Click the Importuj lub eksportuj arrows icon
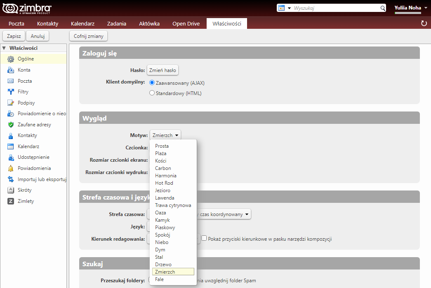This screenshot has width=431, height=288. (x=11, y=179)
